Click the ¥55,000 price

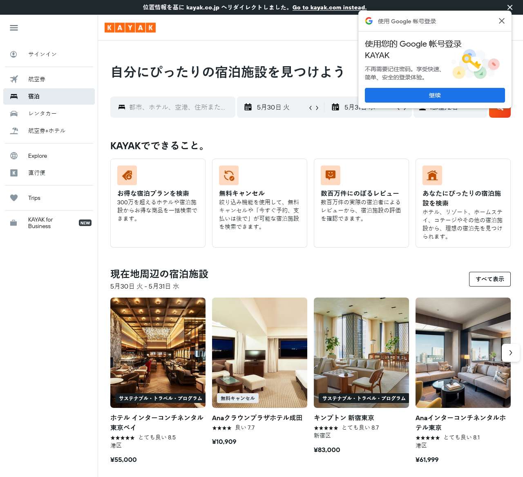(x=123, y=459)
